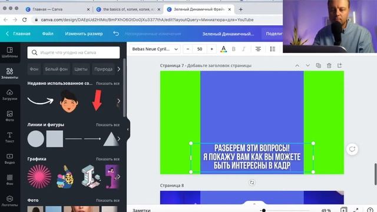Expand the Графика row with arrow
Viewport: 377px width, 212px height.
(x=118, y=177)
